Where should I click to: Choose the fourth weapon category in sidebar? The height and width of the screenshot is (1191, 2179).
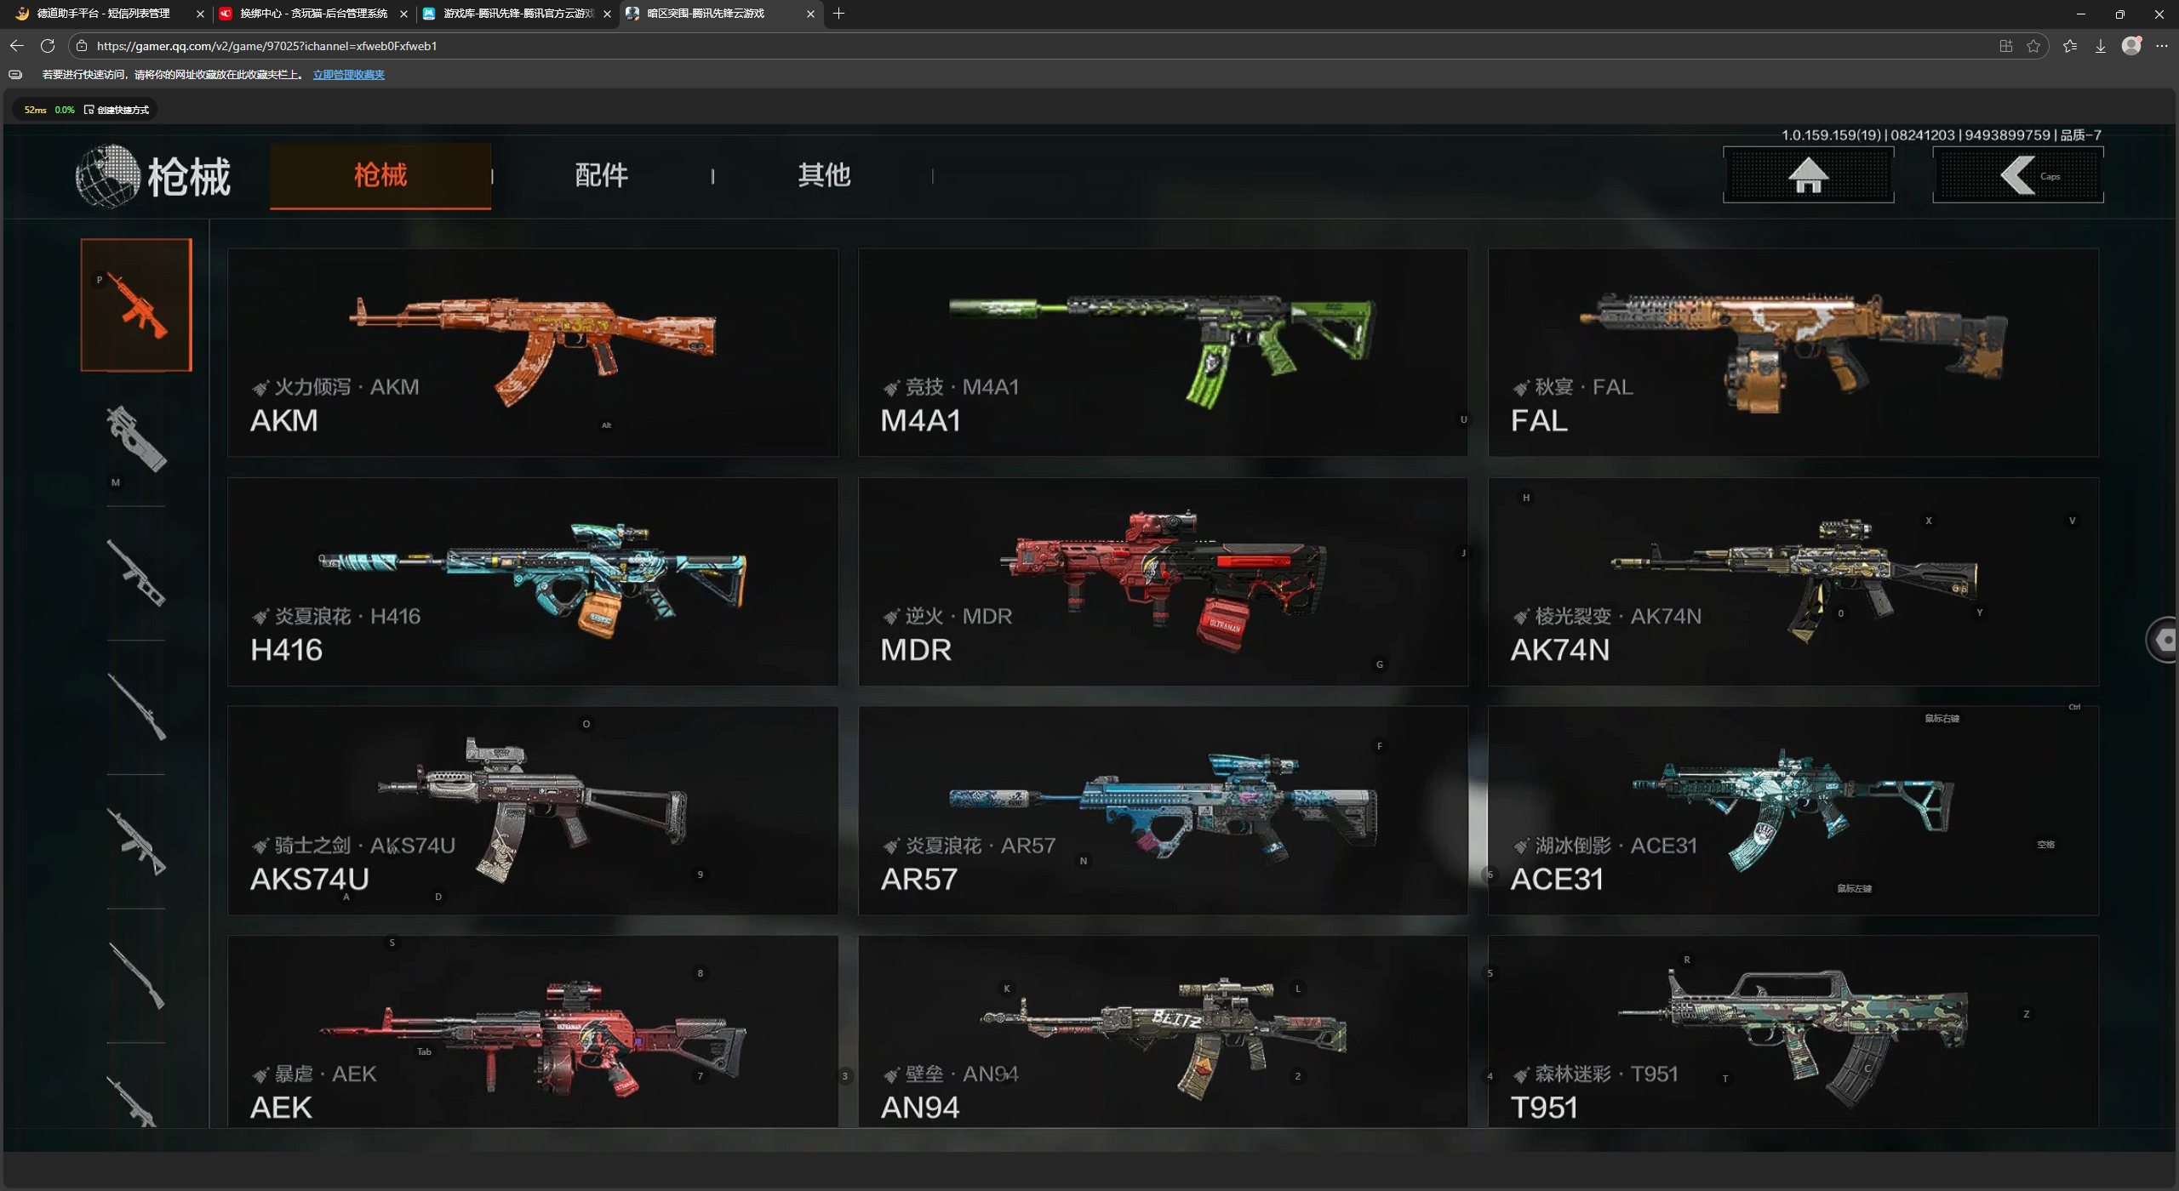point(136,707)
